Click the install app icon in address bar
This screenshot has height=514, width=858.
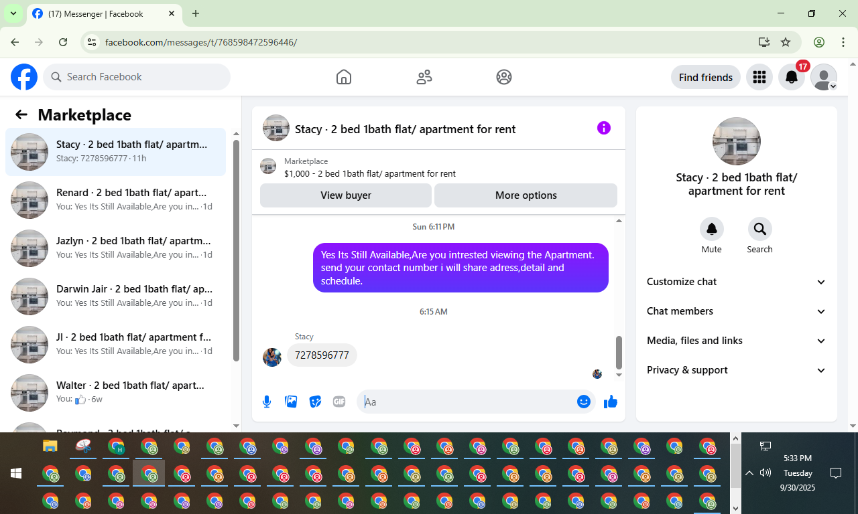pos(763,42)
